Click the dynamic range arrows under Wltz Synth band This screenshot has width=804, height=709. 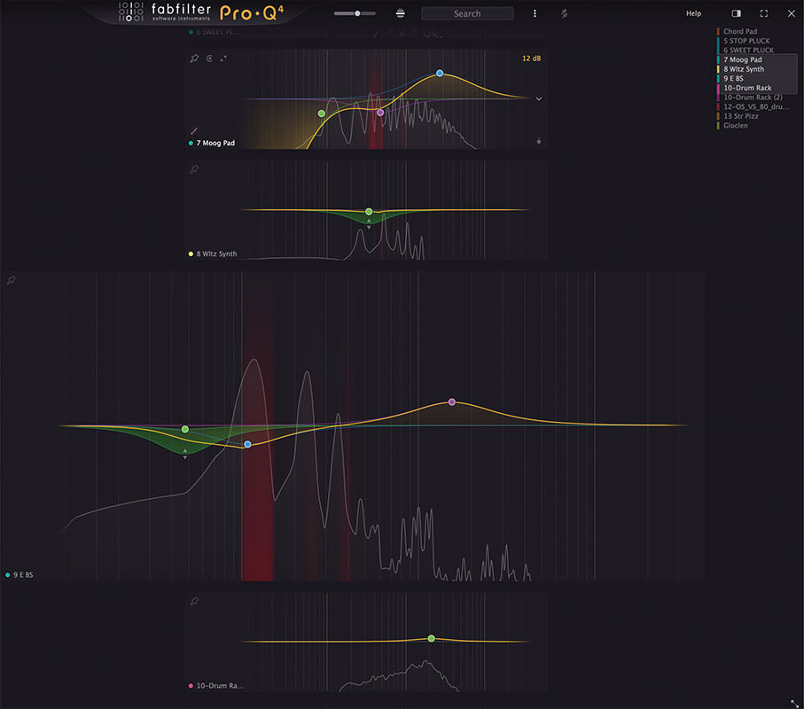pyautogui.click(x=369, y=223)
